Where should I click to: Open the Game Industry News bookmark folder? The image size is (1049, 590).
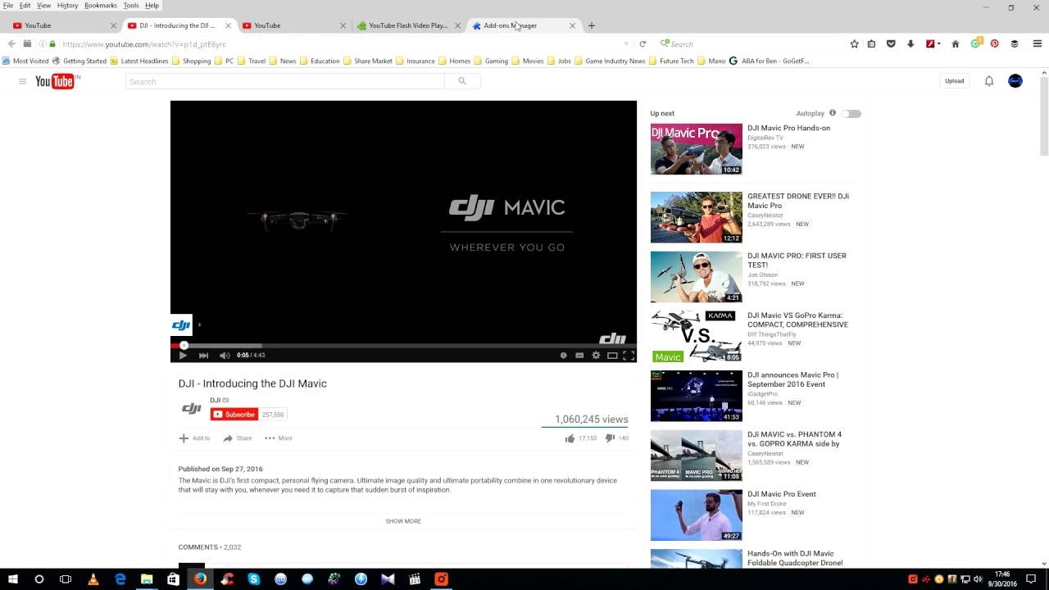[x=610, y=61]
